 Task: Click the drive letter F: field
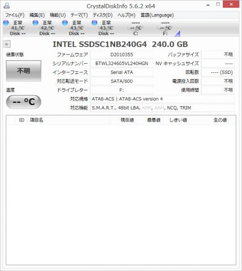[x=122, y=90]
